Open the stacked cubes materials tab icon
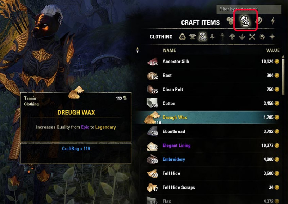Image resolution: width=288 pixels, height=204 pixels. 230,21
